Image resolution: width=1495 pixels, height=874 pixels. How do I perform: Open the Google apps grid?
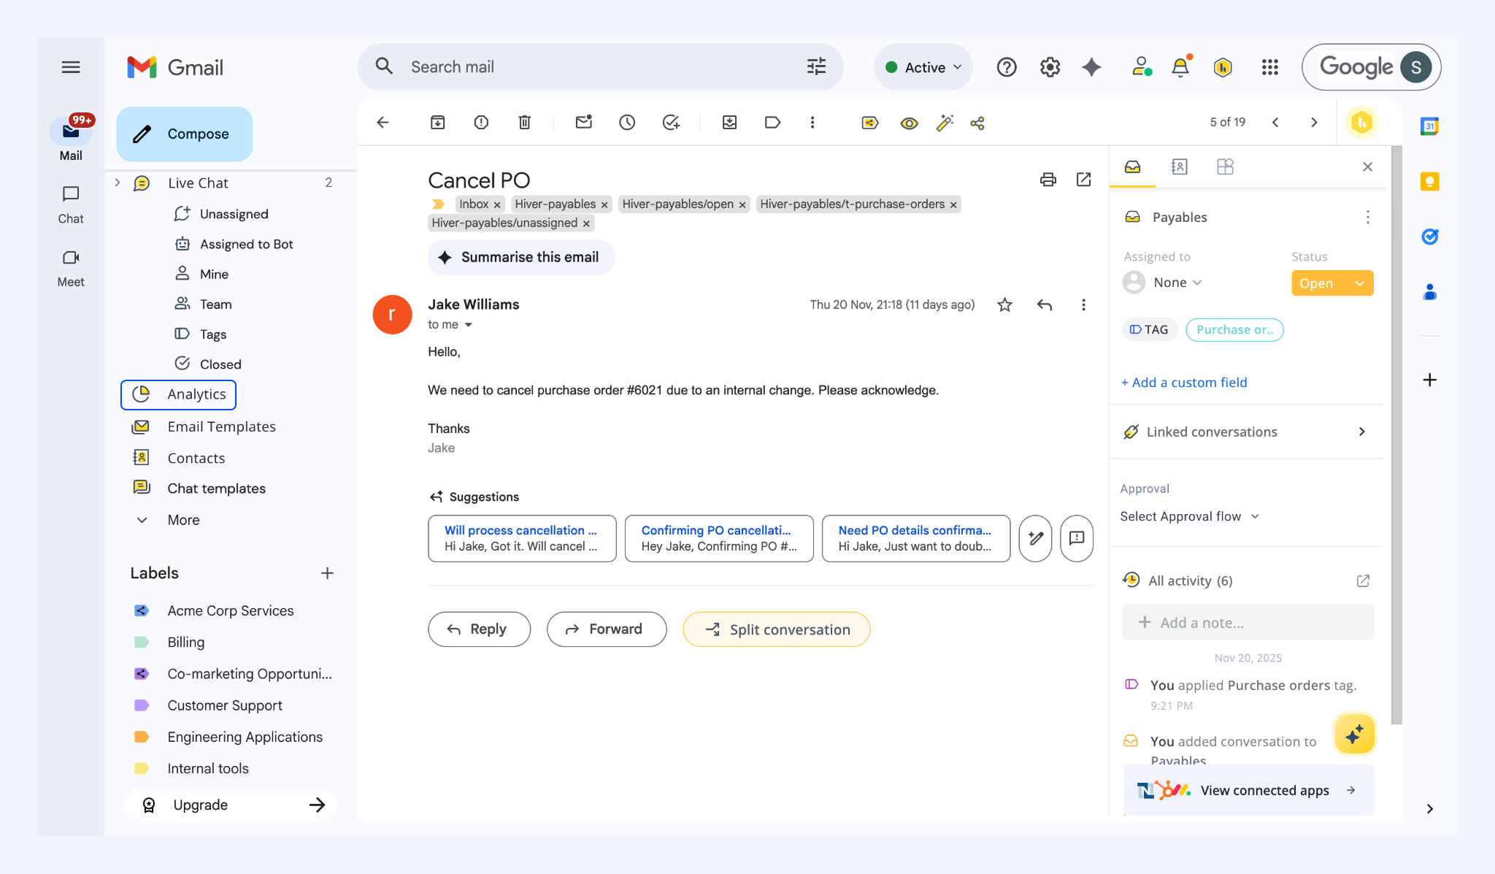(1270, 67)
